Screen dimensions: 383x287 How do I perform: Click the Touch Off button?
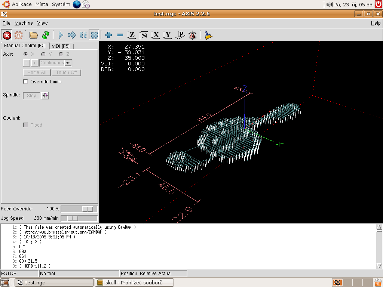(66, 72)
